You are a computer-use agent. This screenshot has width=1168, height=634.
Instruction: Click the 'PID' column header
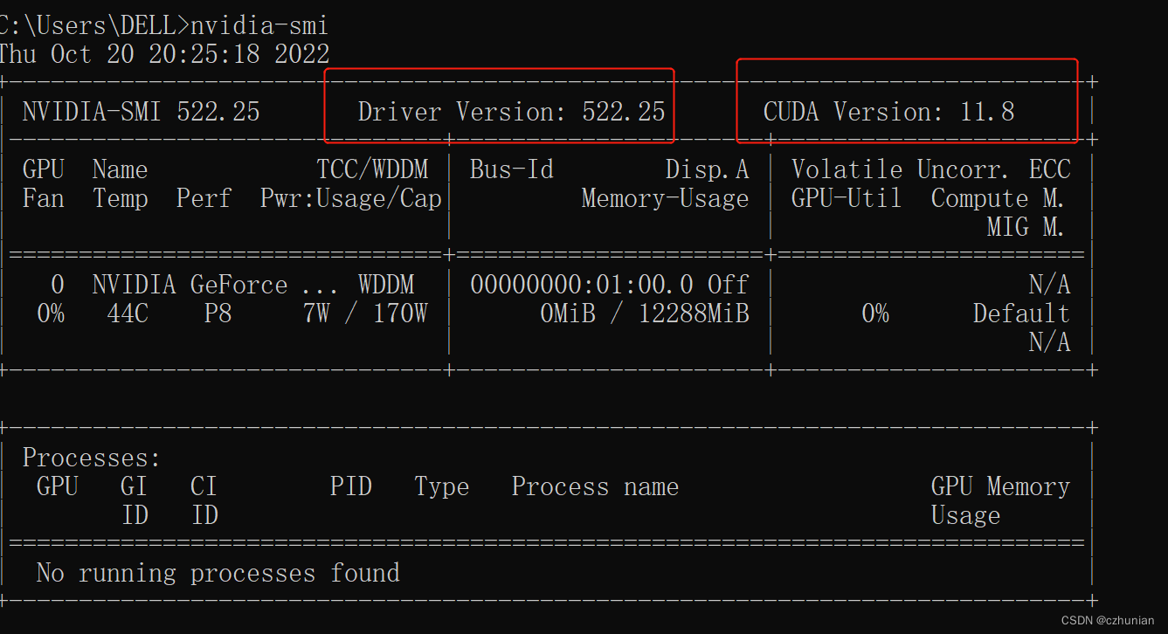(x=351, y=486)
